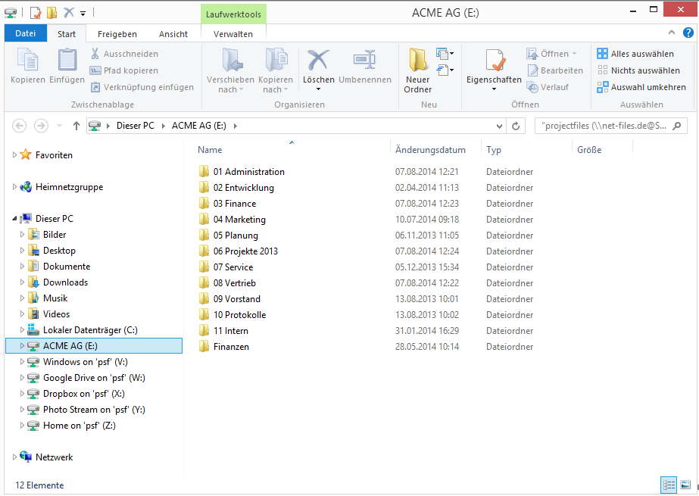Select Lokaler Datenträger (C:)

[x=90, y=329]
